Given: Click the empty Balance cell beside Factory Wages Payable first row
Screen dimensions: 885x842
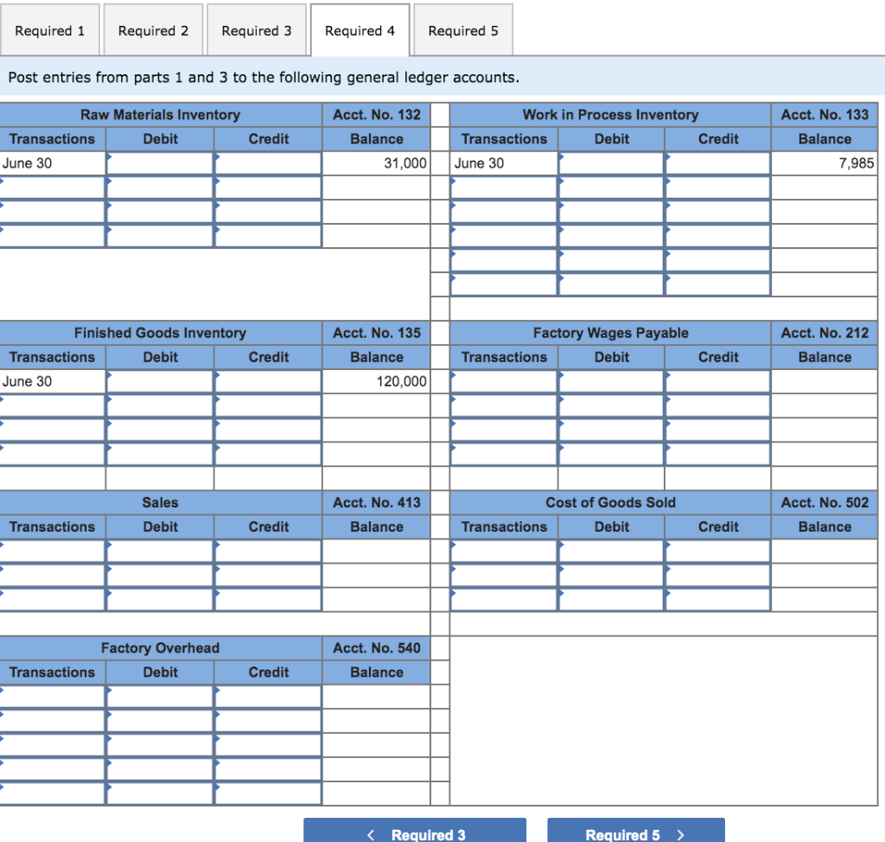Looking at the screenshot, I should 824,380.
